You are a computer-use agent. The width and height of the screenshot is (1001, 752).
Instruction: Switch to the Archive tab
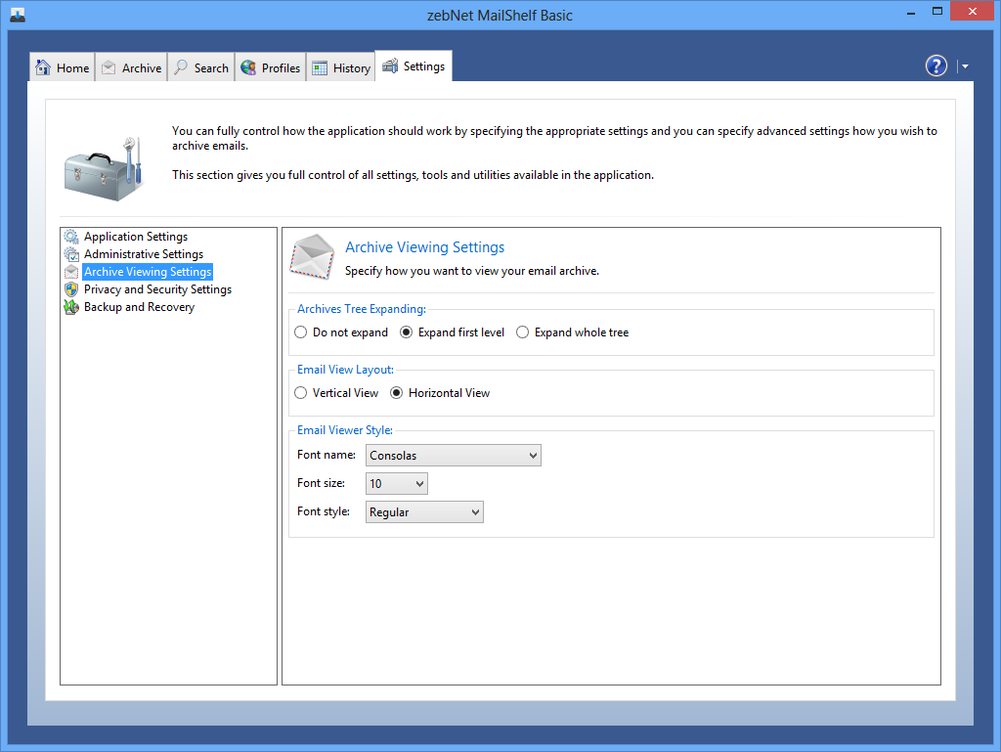[131, 67]
